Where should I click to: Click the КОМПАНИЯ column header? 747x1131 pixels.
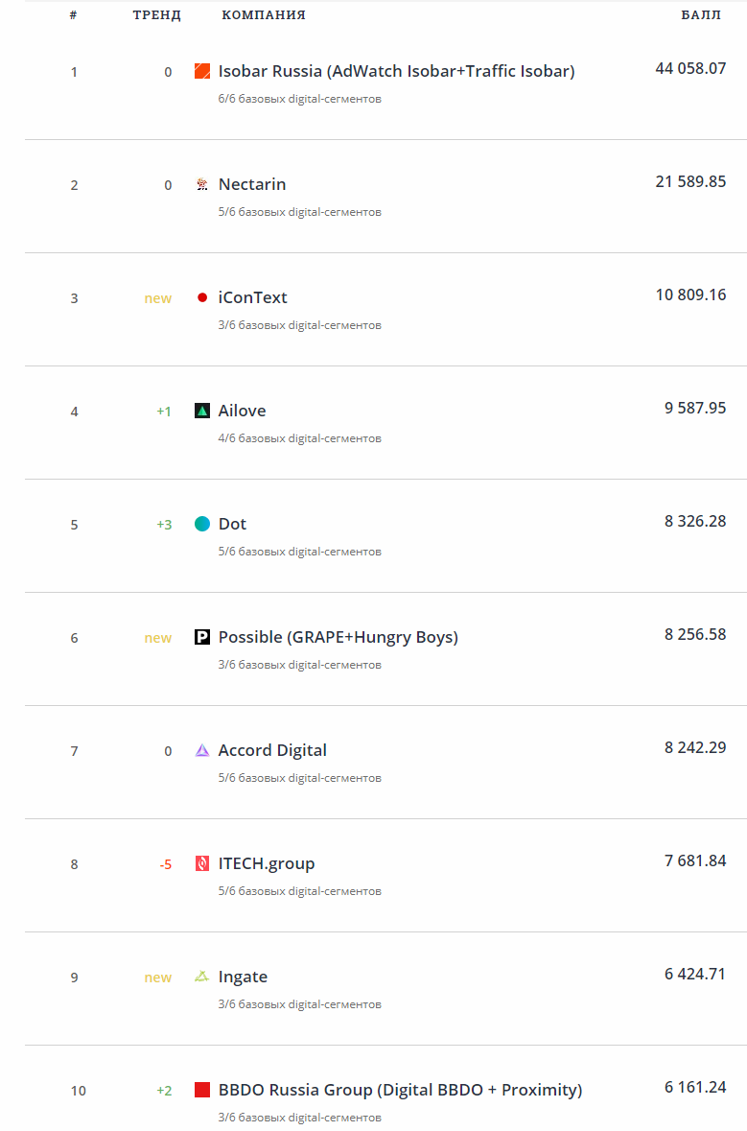point(264,15)
